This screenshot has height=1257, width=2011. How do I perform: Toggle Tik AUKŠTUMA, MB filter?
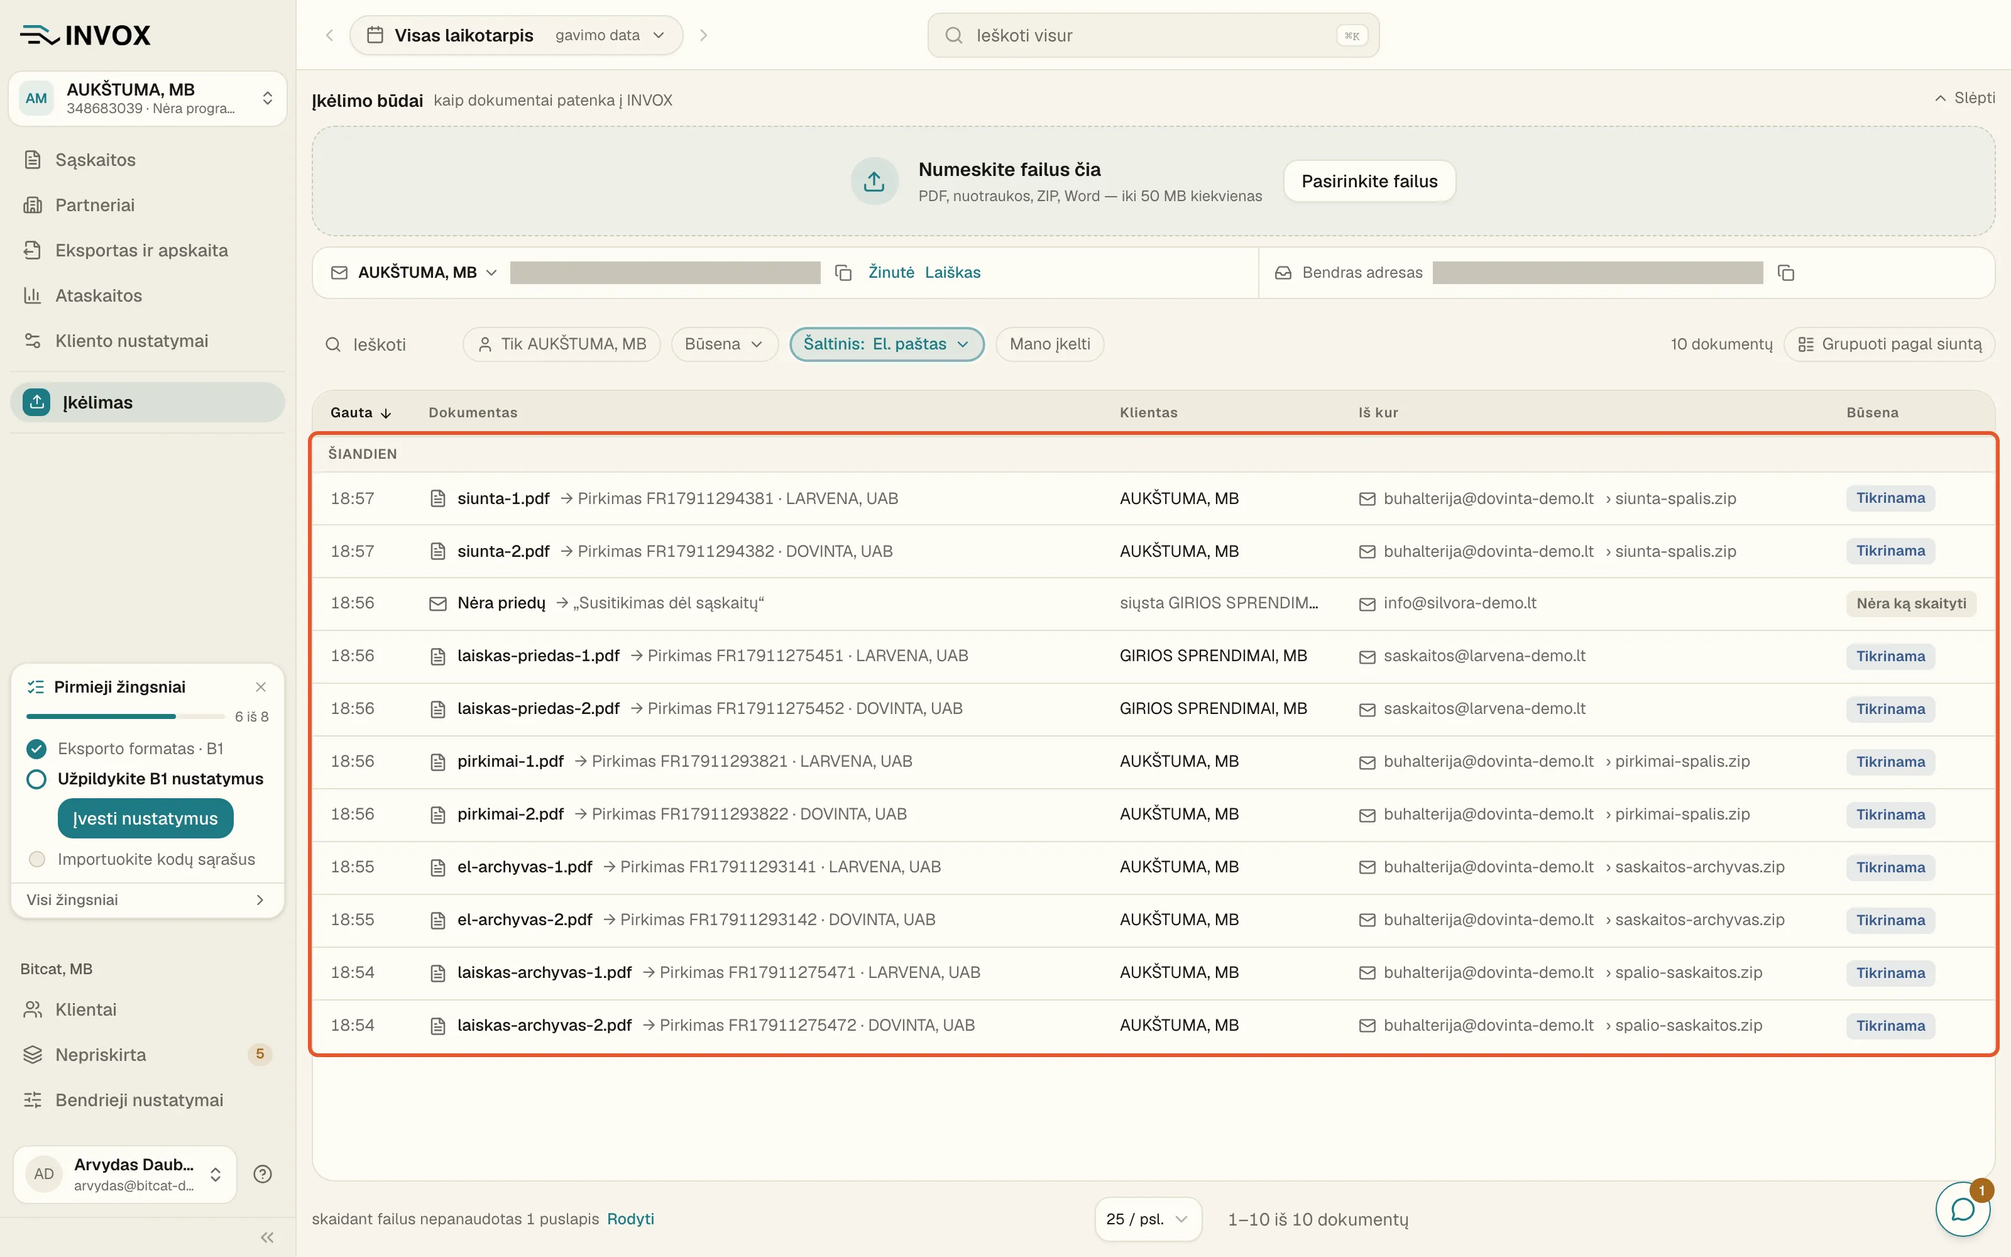[x=562, y=344]
